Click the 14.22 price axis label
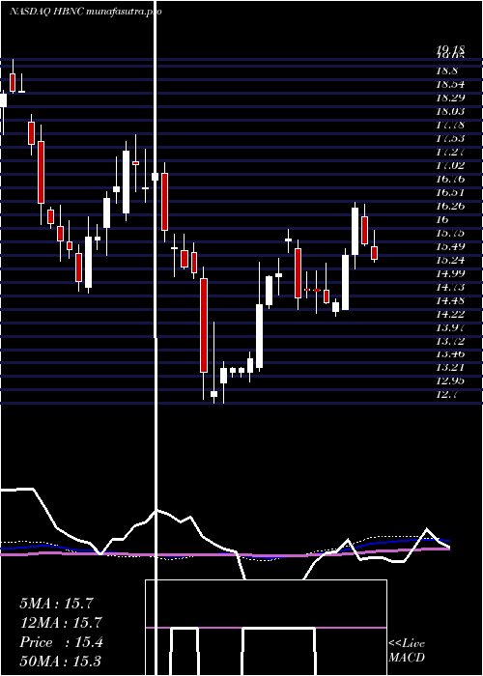The width and height of the screenshot is (483, 676). click(450, 314)
